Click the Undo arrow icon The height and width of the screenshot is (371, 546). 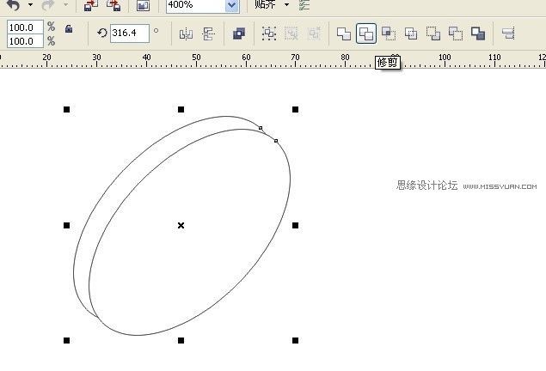[12, 5]
